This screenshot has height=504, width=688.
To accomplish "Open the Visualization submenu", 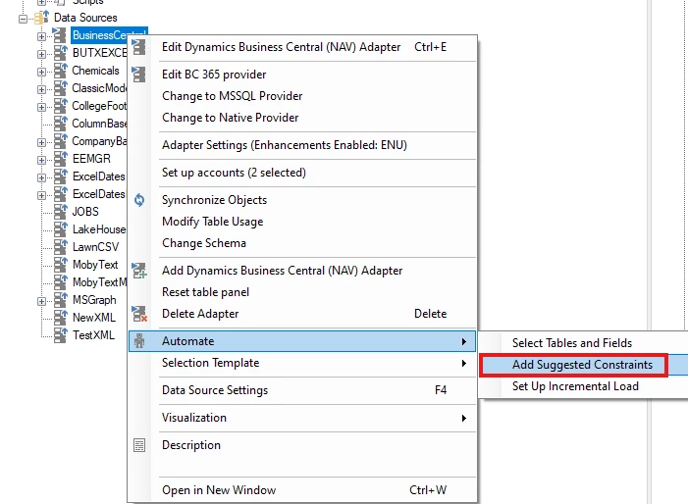I will pyautogui.click(x=302, y=418).
